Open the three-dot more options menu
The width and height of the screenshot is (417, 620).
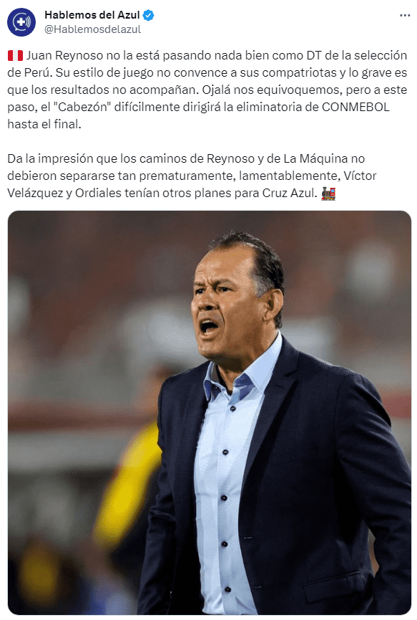click(x=405, y=16)
